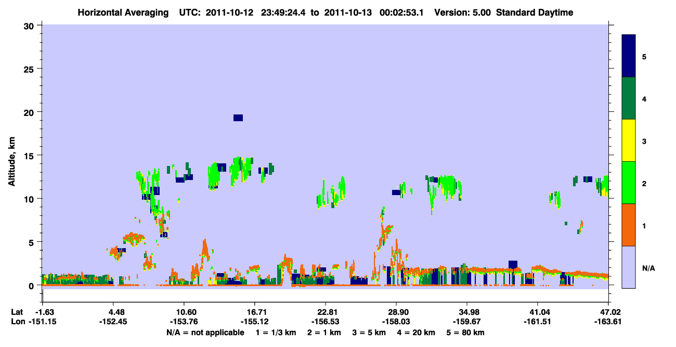Click the longitude value -152.45
Viewport: 676px width, 347px height.
(113, 322)
